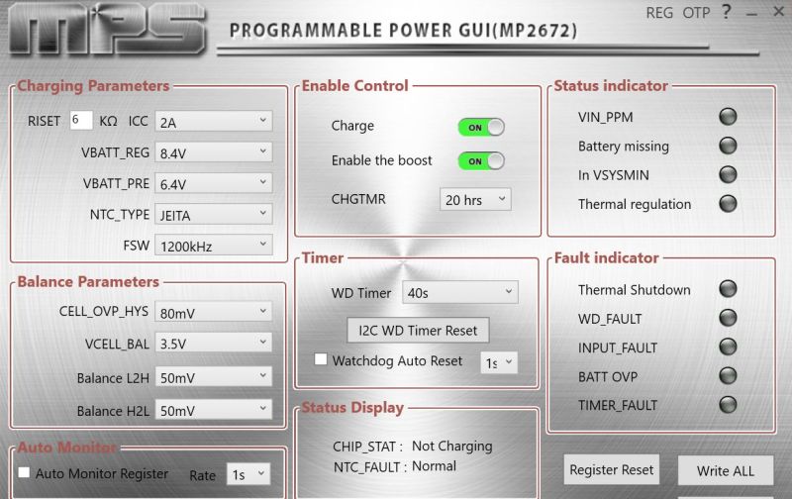Click the Write ALL button
Screen dimensions: 792x499
click(x=726, y=470)
